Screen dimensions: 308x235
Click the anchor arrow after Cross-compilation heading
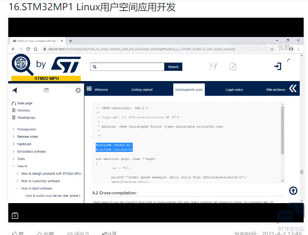(137, 193)
